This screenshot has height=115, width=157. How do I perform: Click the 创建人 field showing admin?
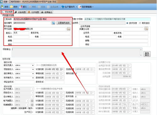145,89
